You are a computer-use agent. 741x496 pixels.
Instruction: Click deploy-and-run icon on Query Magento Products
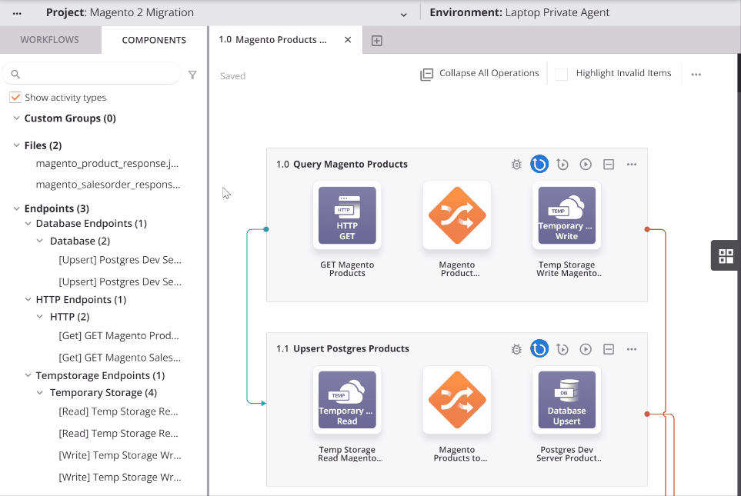tap(562, 165)
